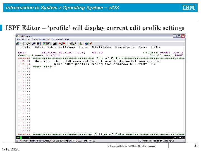The height and width of the screenshot is (151, 201).
Task: Click the Send File to host icon
Action: pos(34,44)
